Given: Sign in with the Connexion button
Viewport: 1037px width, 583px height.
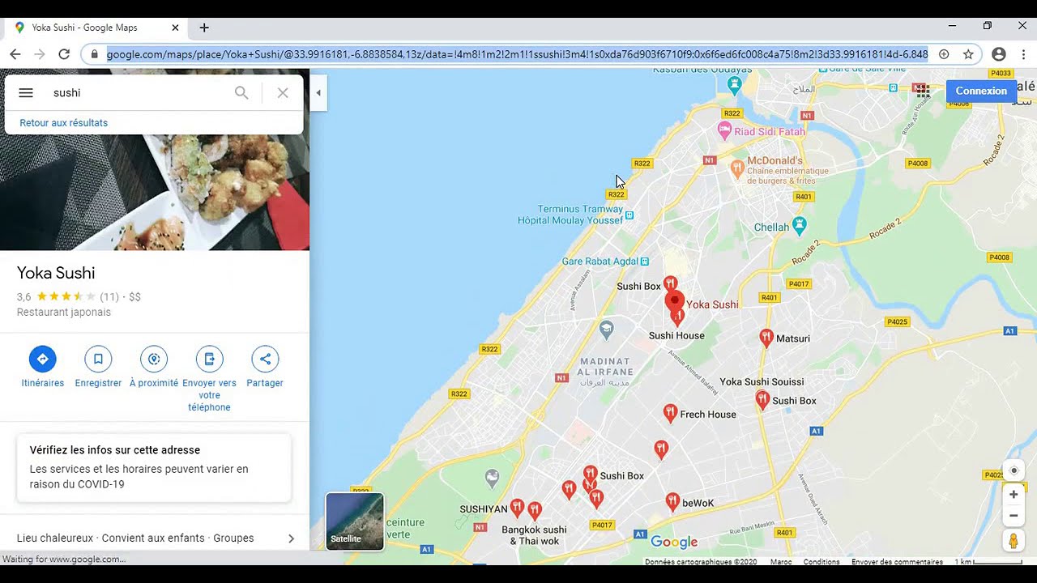Looking at the screenshot, I should (981, 91).
